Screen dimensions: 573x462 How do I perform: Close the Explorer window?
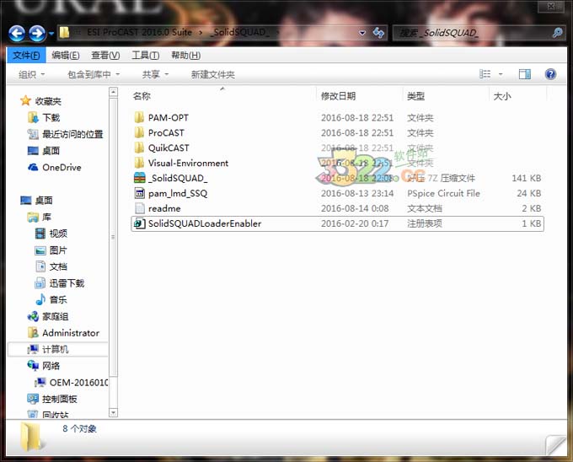coord(551,6)
